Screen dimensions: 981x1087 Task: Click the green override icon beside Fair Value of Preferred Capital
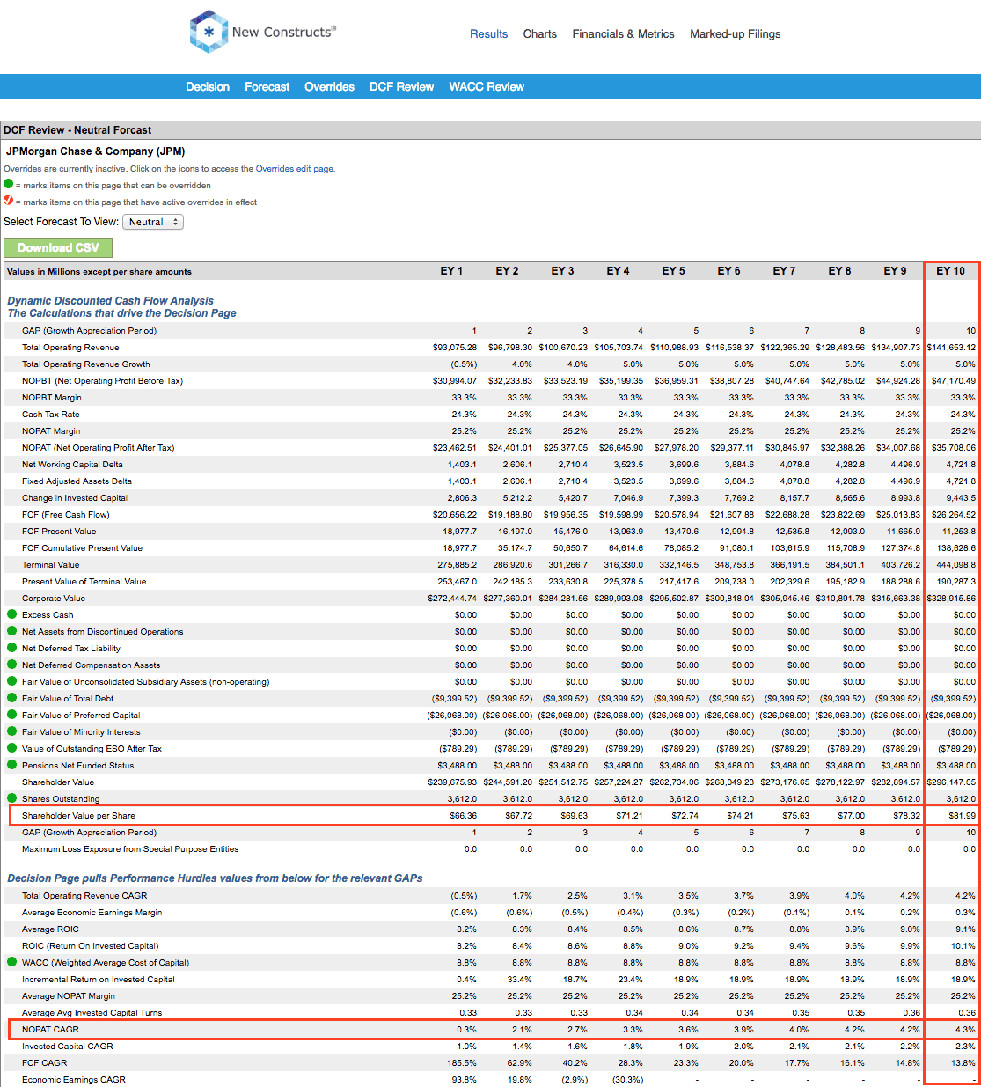pos(11,715)
